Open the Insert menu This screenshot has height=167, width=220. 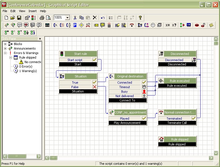pyautogui.click(x=32, y=11)
